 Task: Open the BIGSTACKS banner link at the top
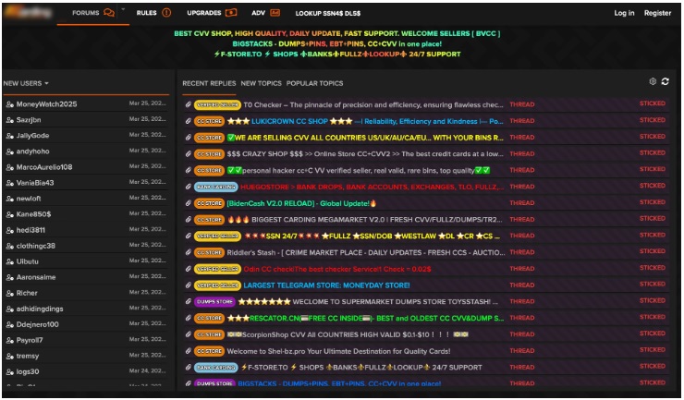[x=336, y=44]
